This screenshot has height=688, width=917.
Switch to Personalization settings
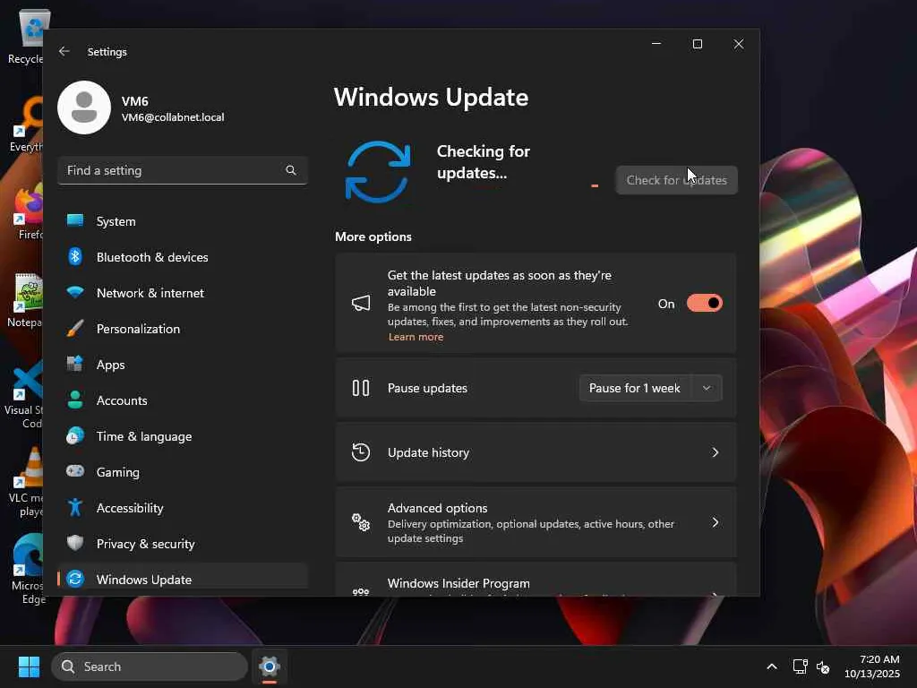[183, 328]
